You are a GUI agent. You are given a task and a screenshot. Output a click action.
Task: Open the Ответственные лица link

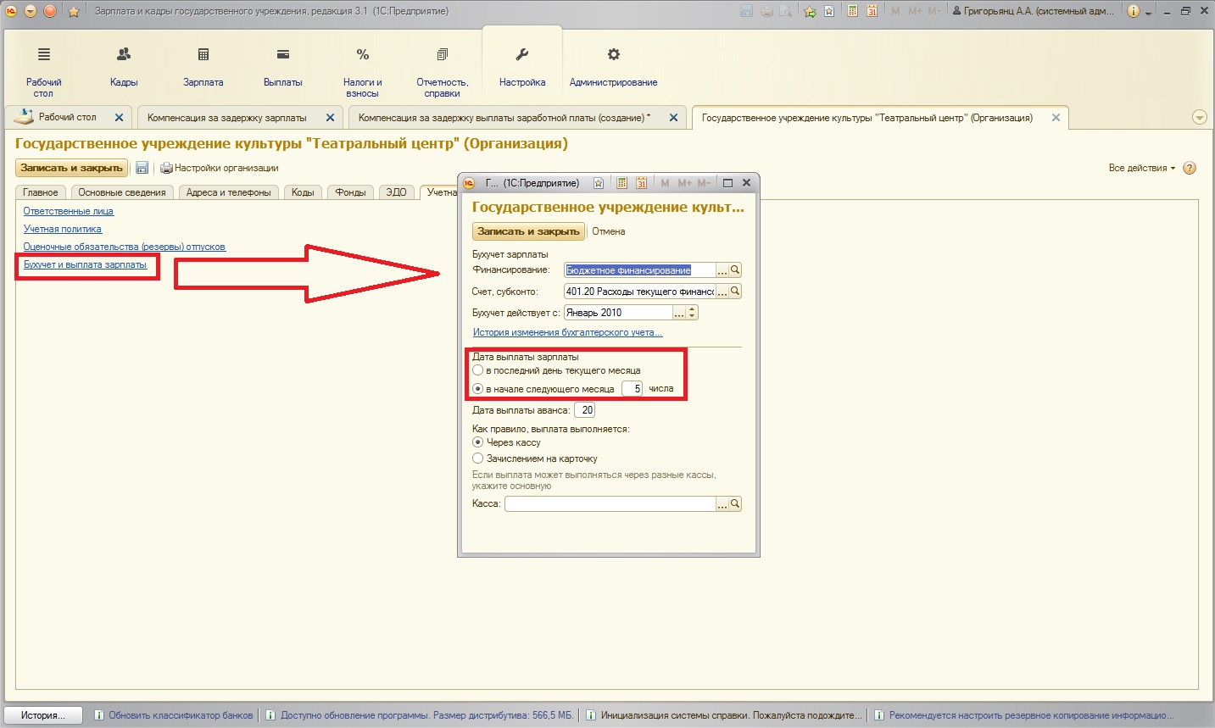[69, 211]
